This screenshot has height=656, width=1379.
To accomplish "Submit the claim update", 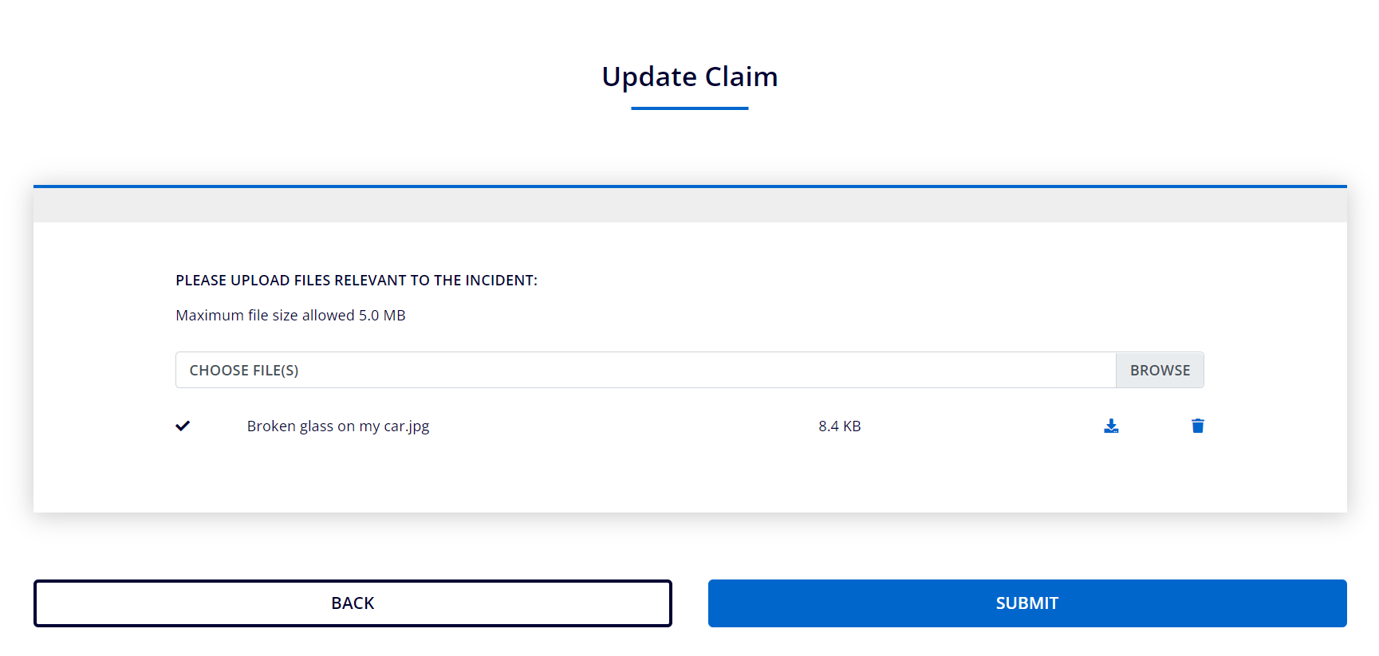I will coord(1026,603).
